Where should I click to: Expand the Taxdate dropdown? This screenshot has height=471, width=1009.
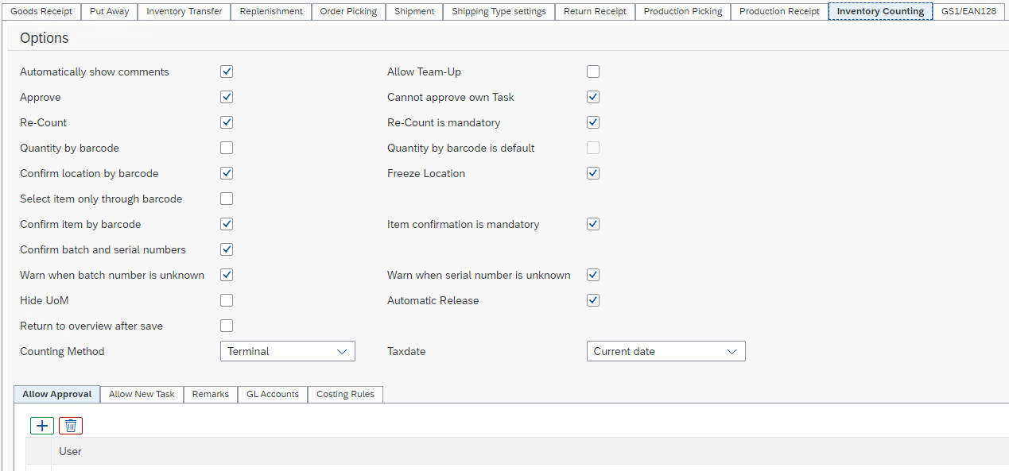coord(665,351)
